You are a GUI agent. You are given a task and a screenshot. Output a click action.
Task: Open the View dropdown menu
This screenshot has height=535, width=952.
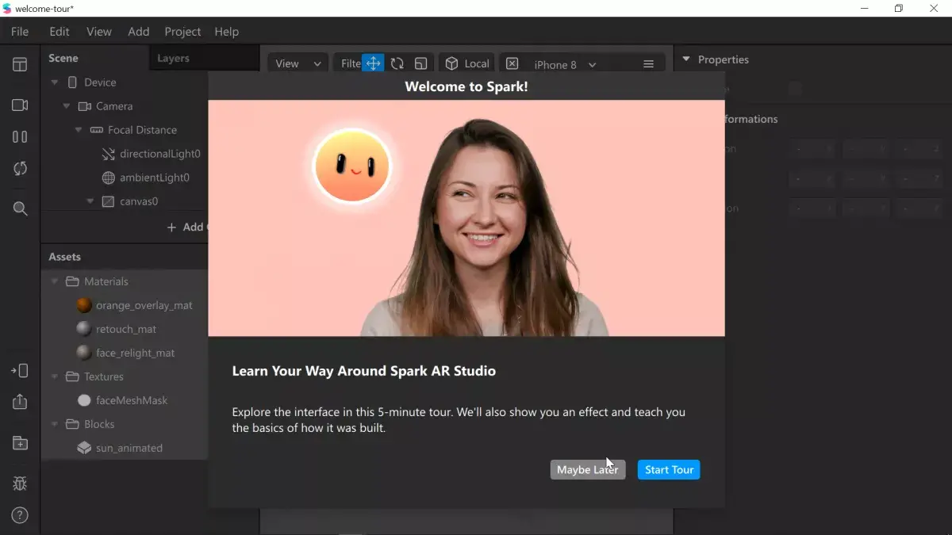click(297, 63)
